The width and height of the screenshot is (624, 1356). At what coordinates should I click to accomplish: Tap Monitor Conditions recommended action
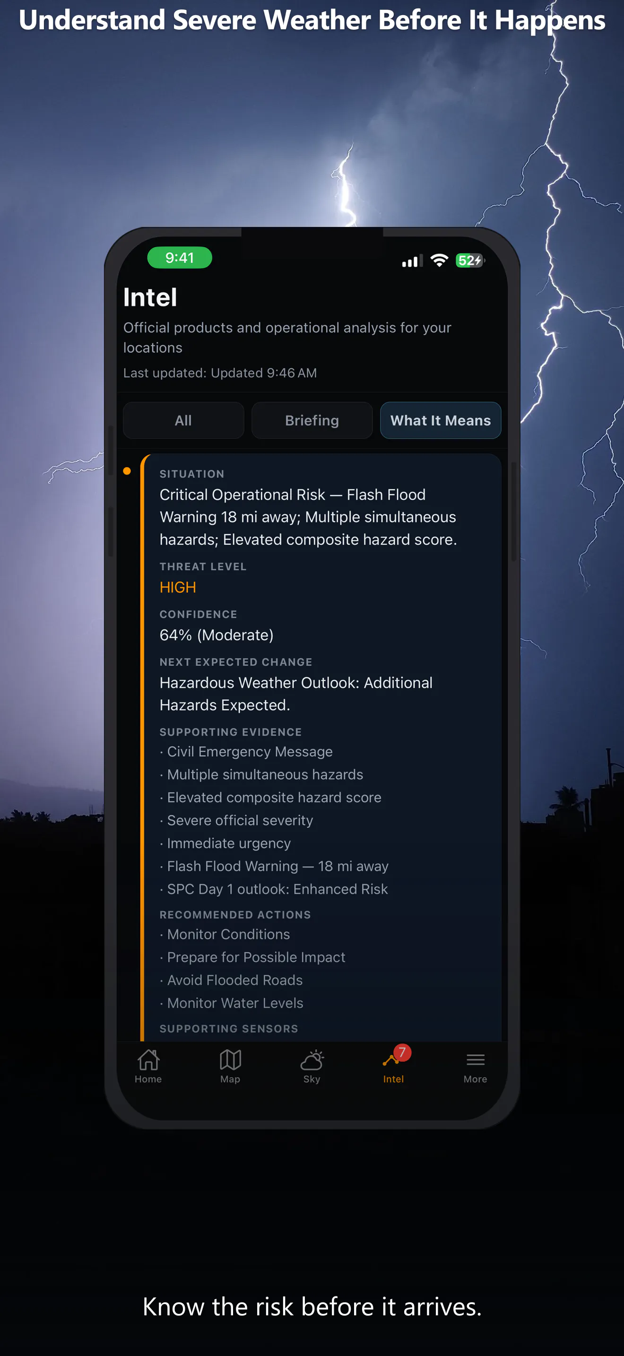point(225,934)
